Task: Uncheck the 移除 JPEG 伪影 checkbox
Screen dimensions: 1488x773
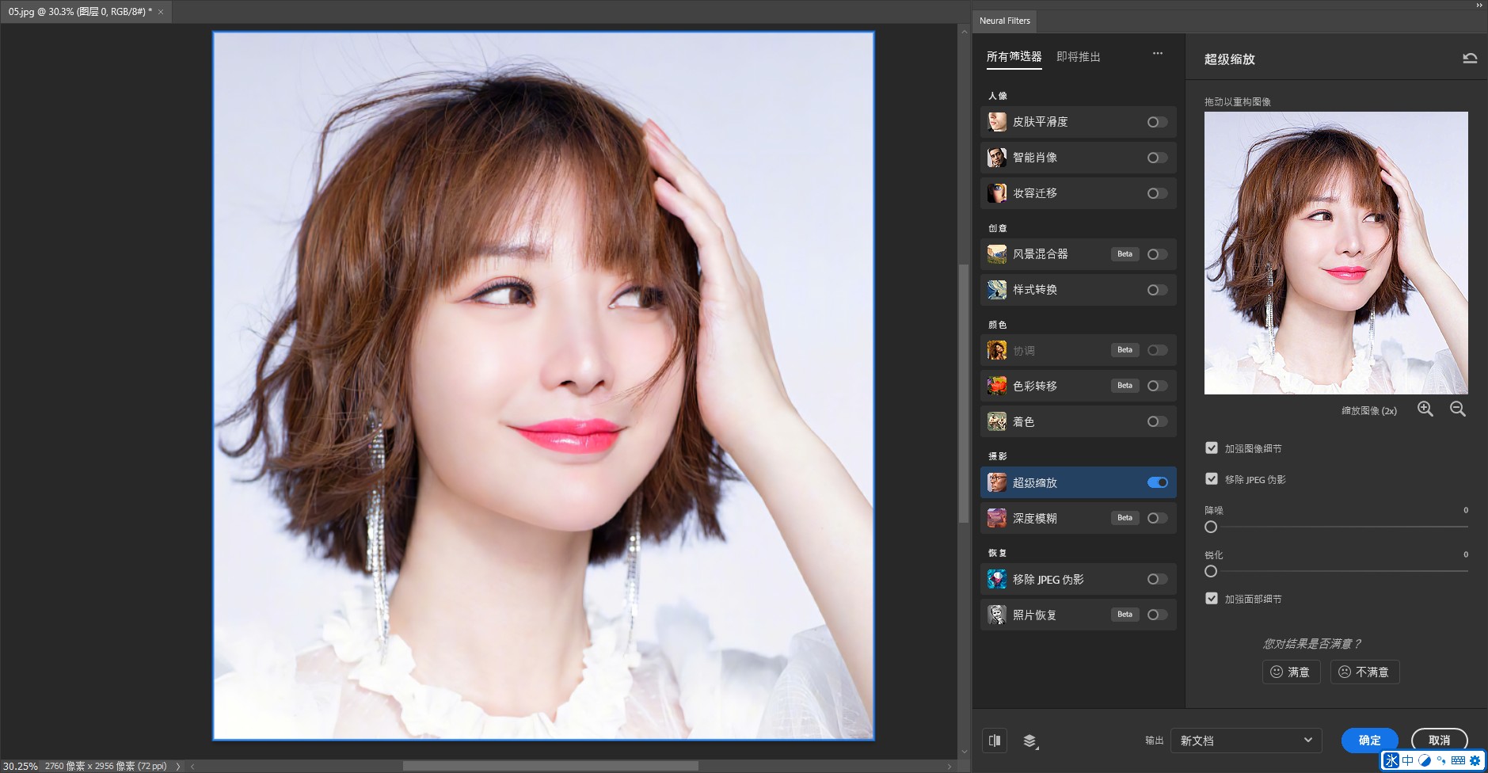Action: (1211, 479)
